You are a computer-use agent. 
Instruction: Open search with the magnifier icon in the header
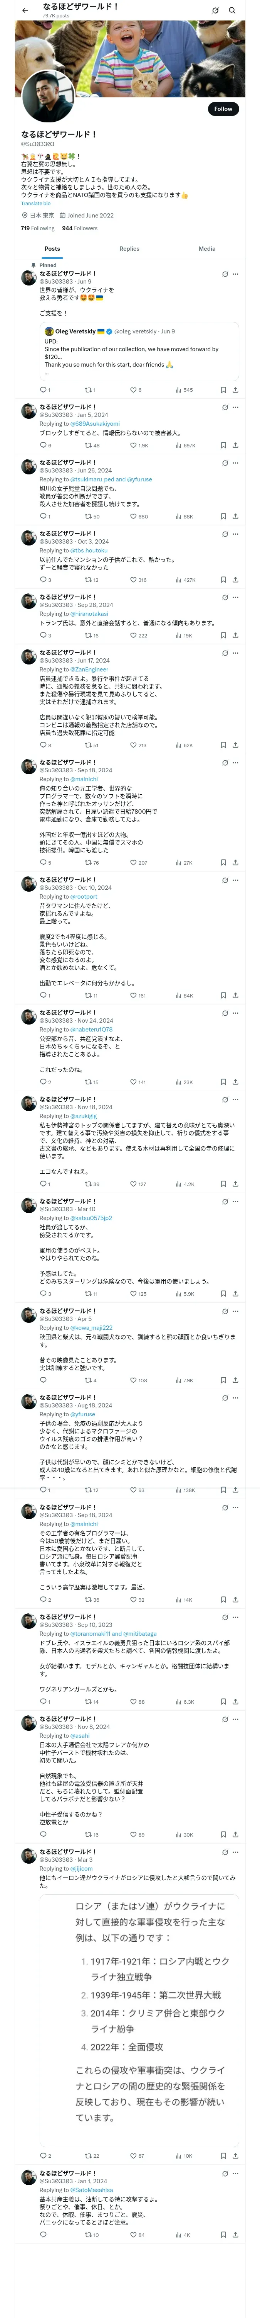click(x=232, y=11)
